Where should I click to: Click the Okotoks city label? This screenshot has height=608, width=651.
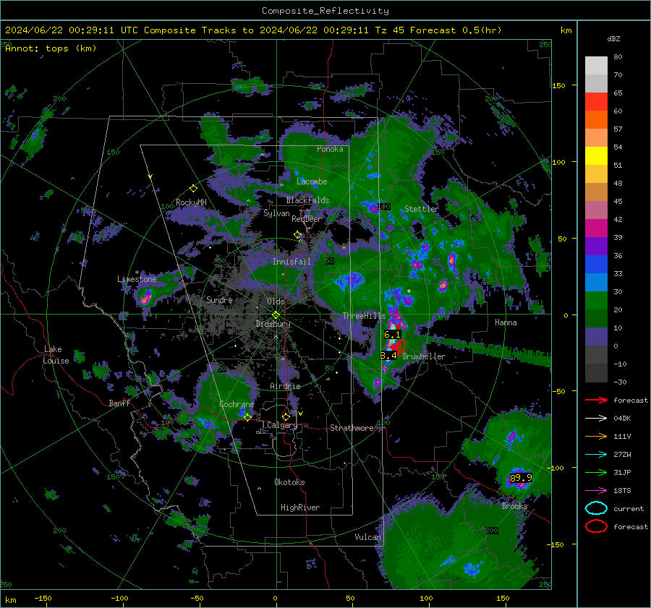[x=289, y=482]
